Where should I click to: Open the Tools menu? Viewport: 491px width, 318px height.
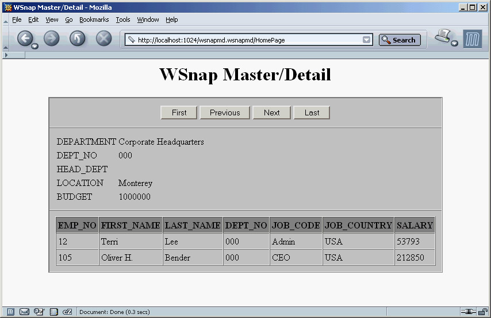(x=123, y=20)
